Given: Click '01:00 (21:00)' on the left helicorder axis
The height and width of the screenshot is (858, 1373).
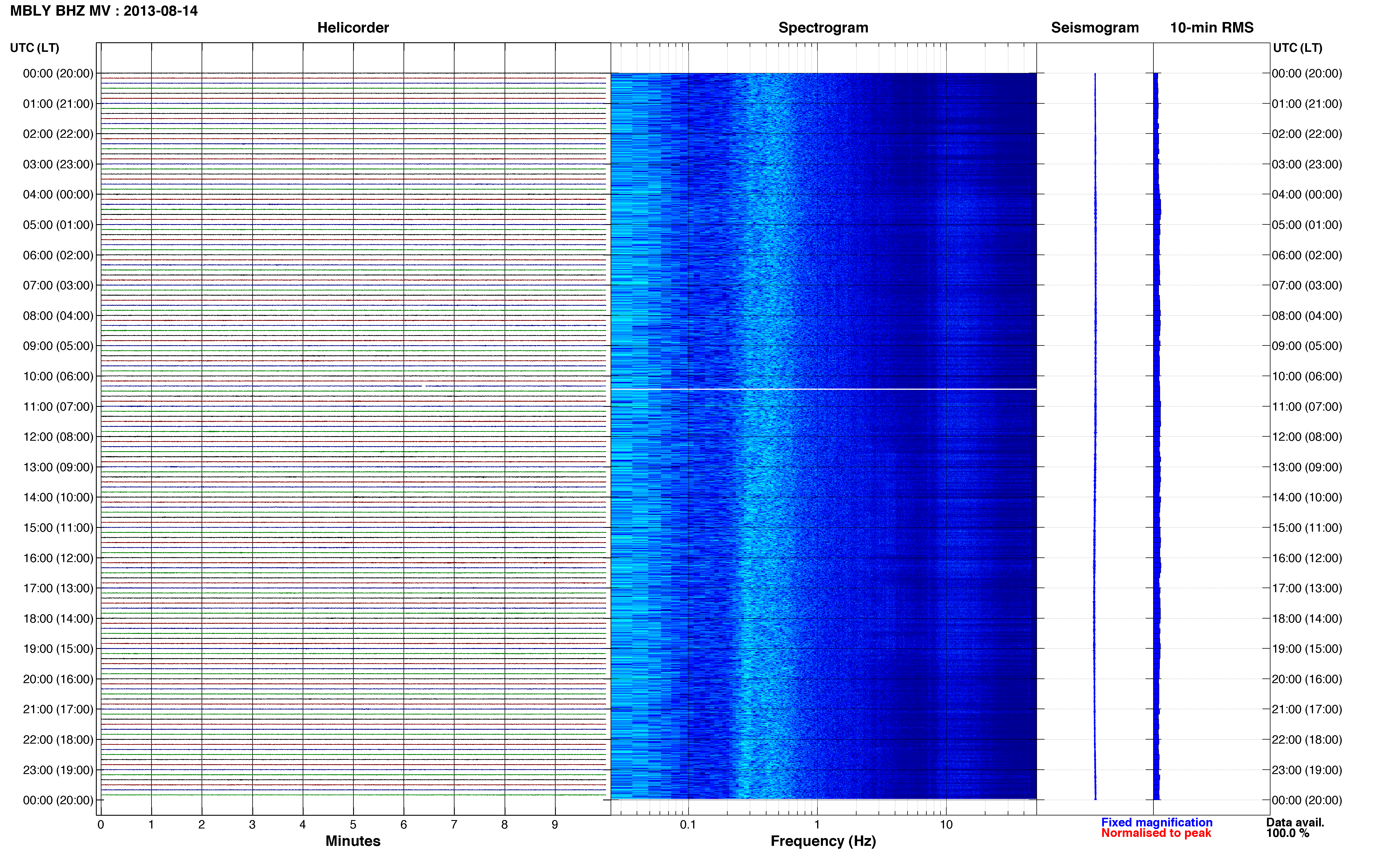Looking at the screenshot, I should coord(58,104).
